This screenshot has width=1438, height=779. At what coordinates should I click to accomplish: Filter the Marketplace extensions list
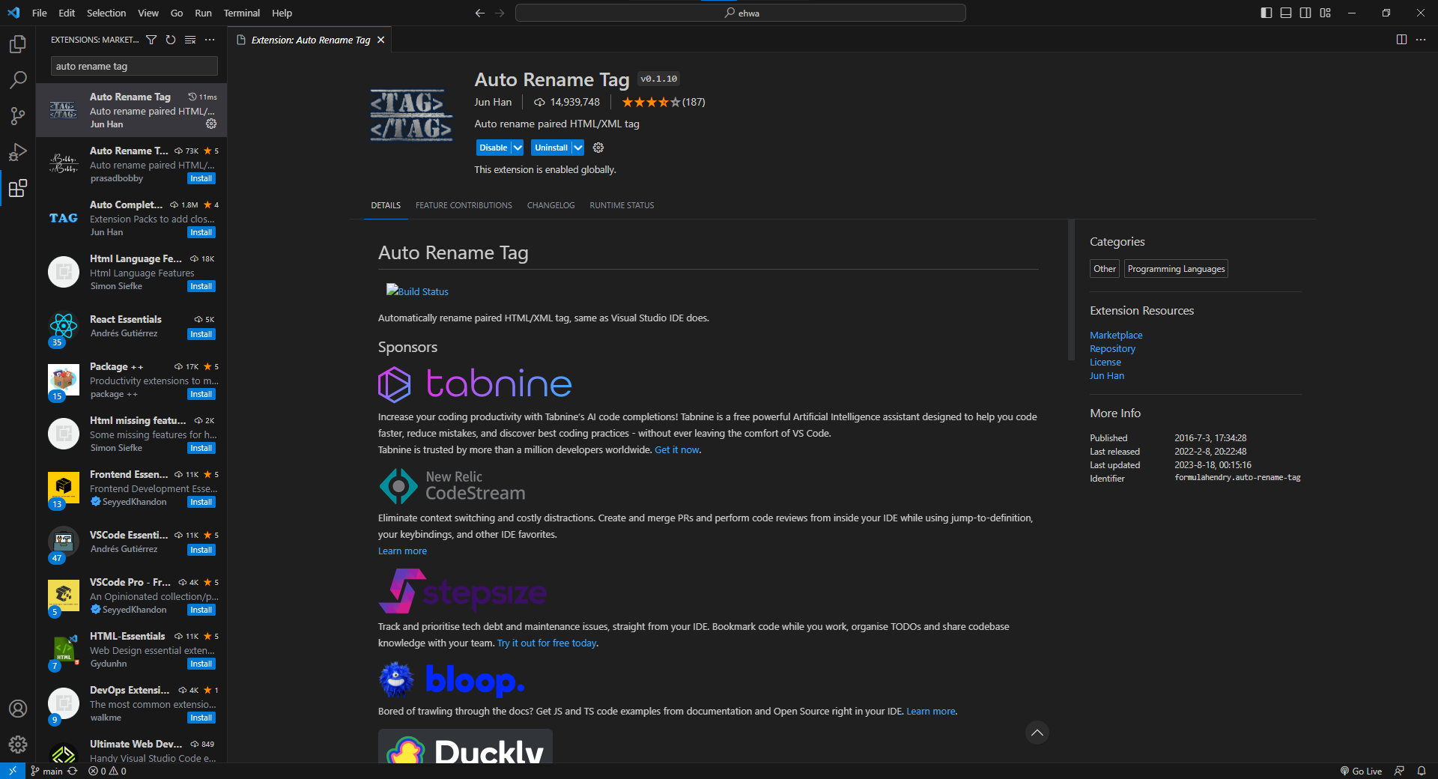(x=151, y=40)
